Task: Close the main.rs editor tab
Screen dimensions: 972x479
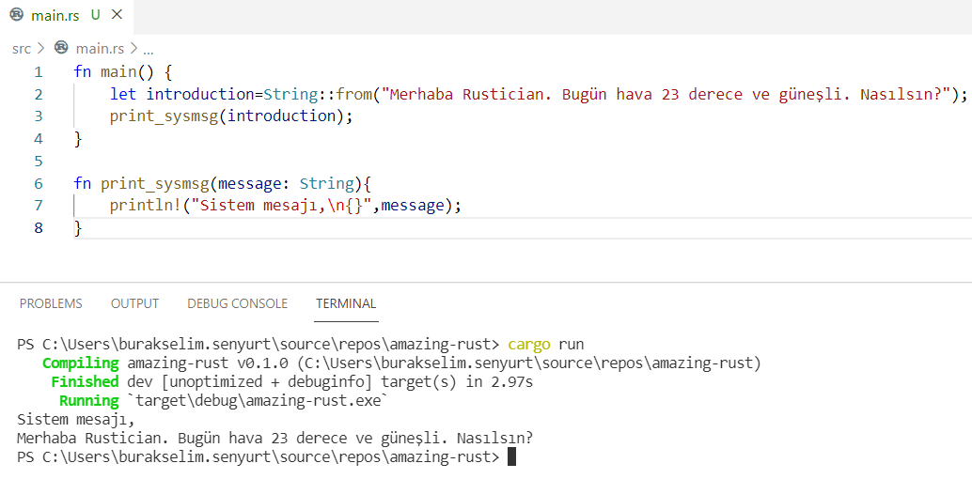Action: pos(116,16)
